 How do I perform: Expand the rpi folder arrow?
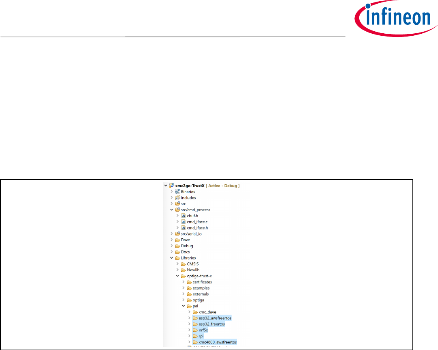pyautogui.click(x=189, y=336)
